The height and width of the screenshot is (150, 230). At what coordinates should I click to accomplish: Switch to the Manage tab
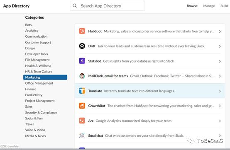tap(209, 6)
